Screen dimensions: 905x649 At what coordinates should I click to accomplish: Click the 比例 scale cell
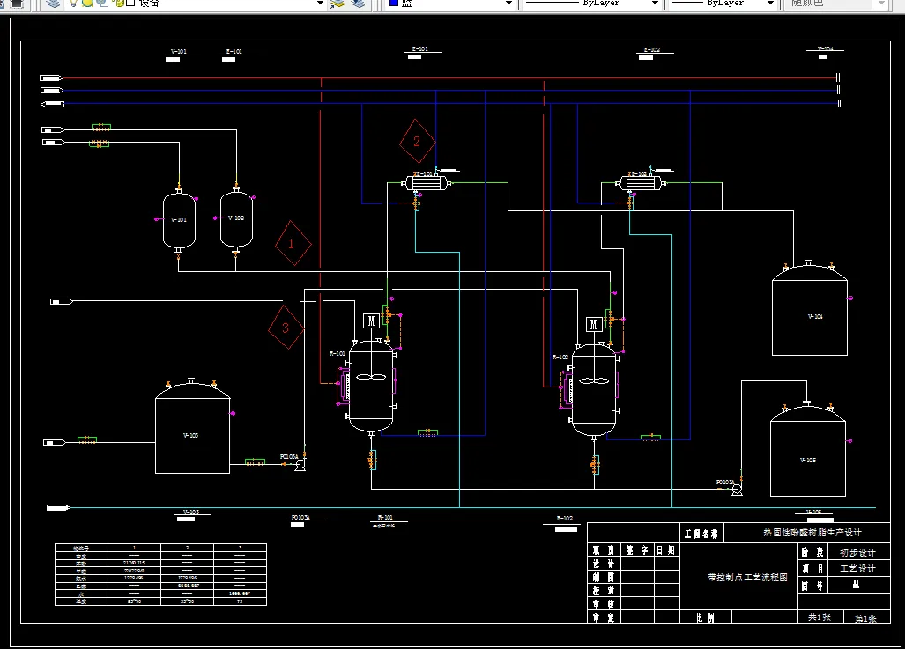coord(705,618)
